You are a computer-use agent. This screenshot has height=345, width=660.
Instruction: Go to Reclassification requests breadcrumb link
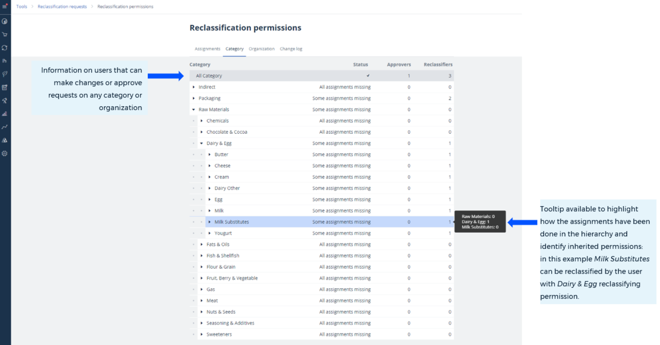pos(62,7)
